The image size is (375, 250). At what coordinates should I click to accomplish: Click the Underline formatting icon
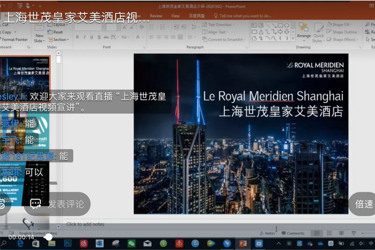click(x=92, y=37)
